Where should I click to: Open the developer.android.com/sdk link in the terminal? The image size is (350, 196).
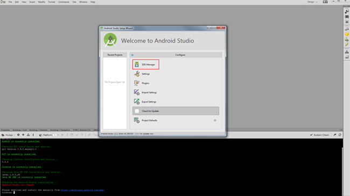[x=82, y=190]
